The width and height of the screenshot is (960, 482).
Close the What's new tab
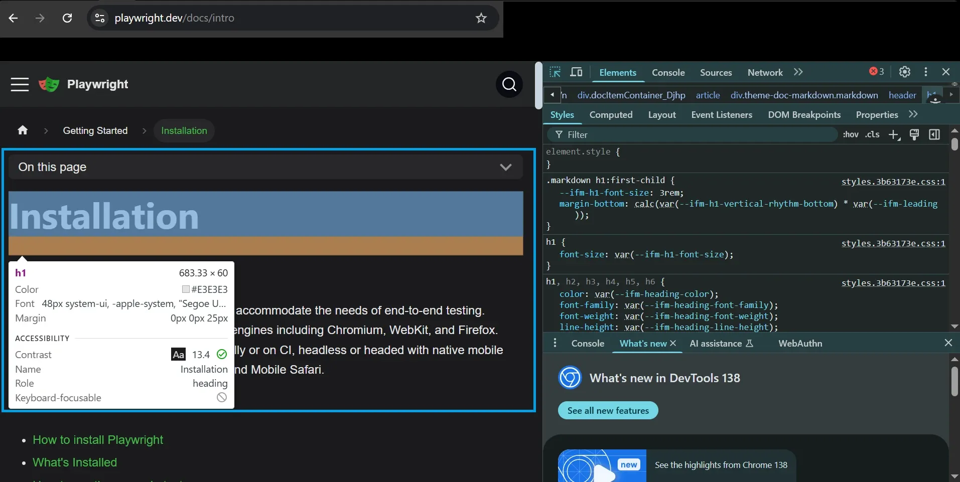point(673,343)
